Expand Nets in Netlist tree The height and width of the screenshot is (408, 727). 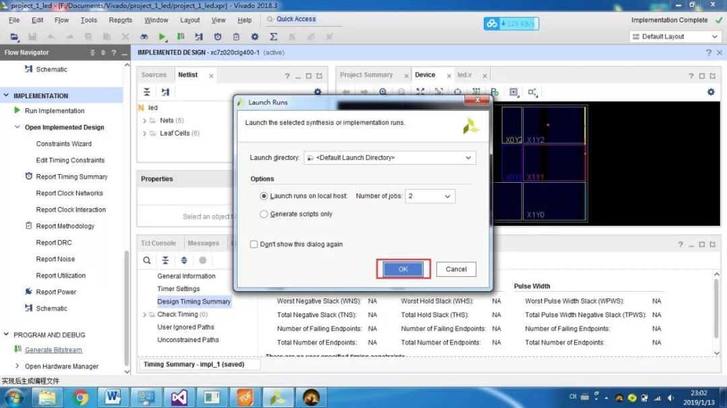coord(144,120)
